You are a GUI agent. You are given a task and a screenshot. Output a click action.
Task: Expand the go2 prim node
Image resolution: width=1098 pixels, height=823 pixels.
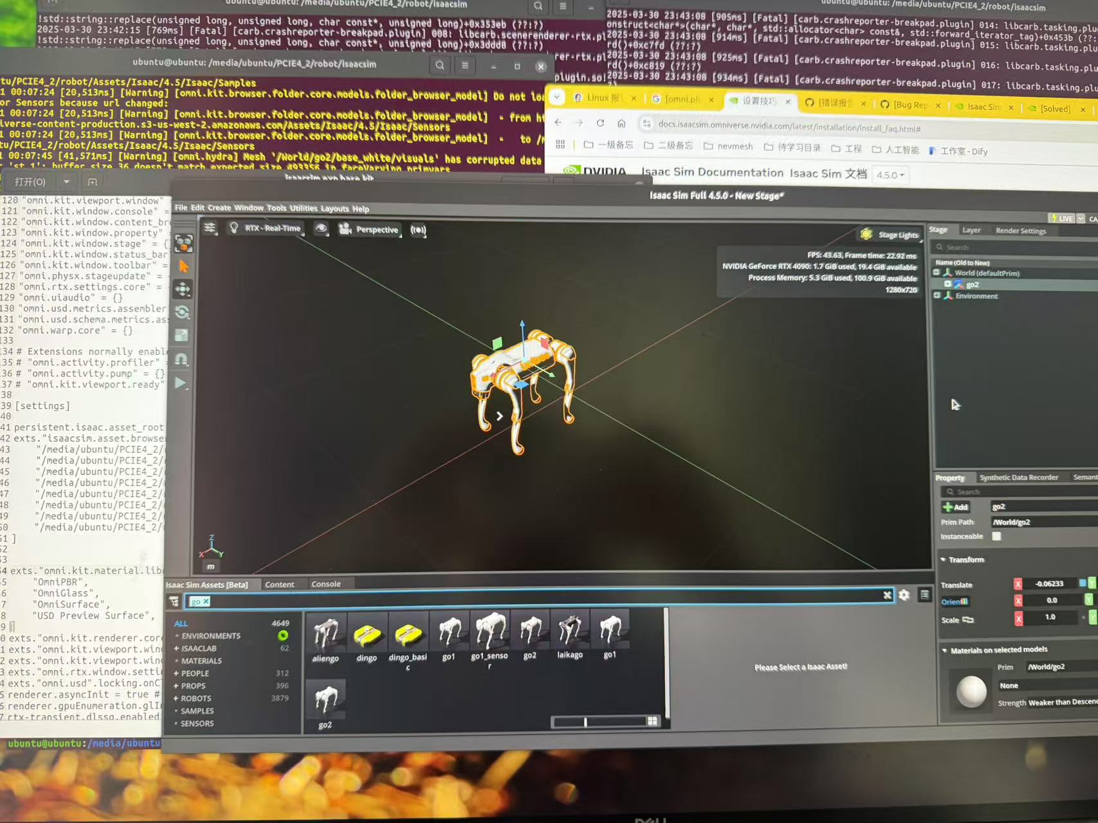(947, 284)
